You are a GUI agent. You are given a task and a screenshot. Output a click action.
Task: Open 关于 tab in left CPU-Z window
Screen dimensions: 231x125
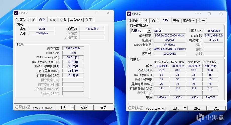pos(89,20)
